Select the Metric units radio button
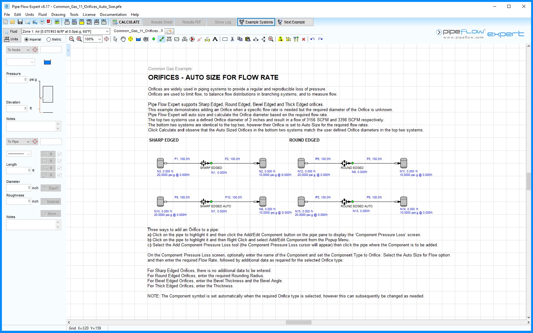533x333 pixels. [x=49, y=40]
